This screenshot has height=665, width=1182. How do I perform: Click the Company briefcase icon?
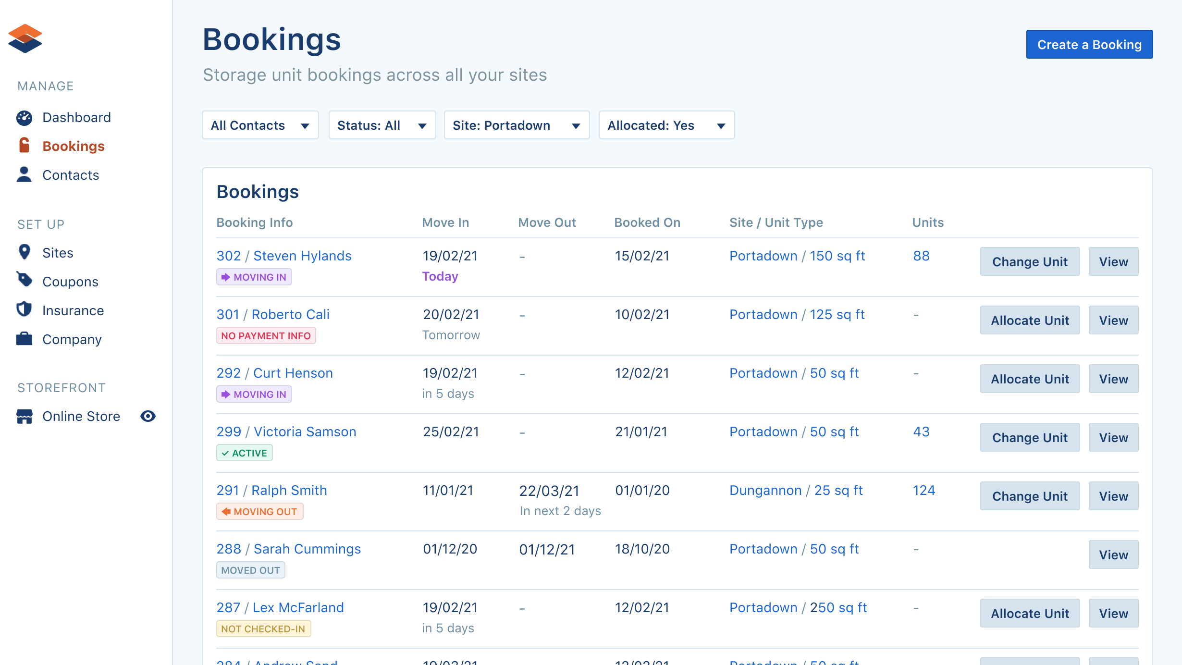pos(24,339)
